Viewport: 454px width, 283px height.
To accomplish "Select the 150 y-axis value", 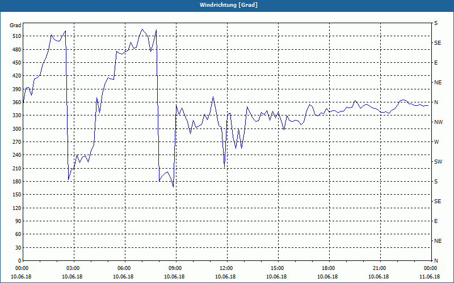I will tap(17, 195).
